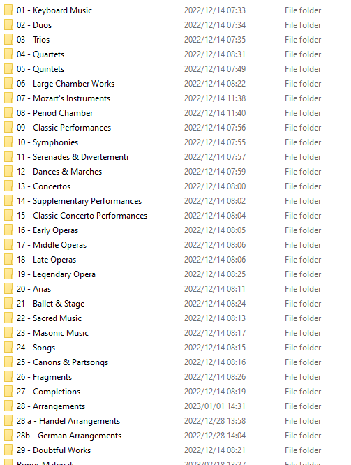Select the folder icon beside 04 - Quartets
The width and height of the screenshot is (351, 465).
[x=8, y=54]
